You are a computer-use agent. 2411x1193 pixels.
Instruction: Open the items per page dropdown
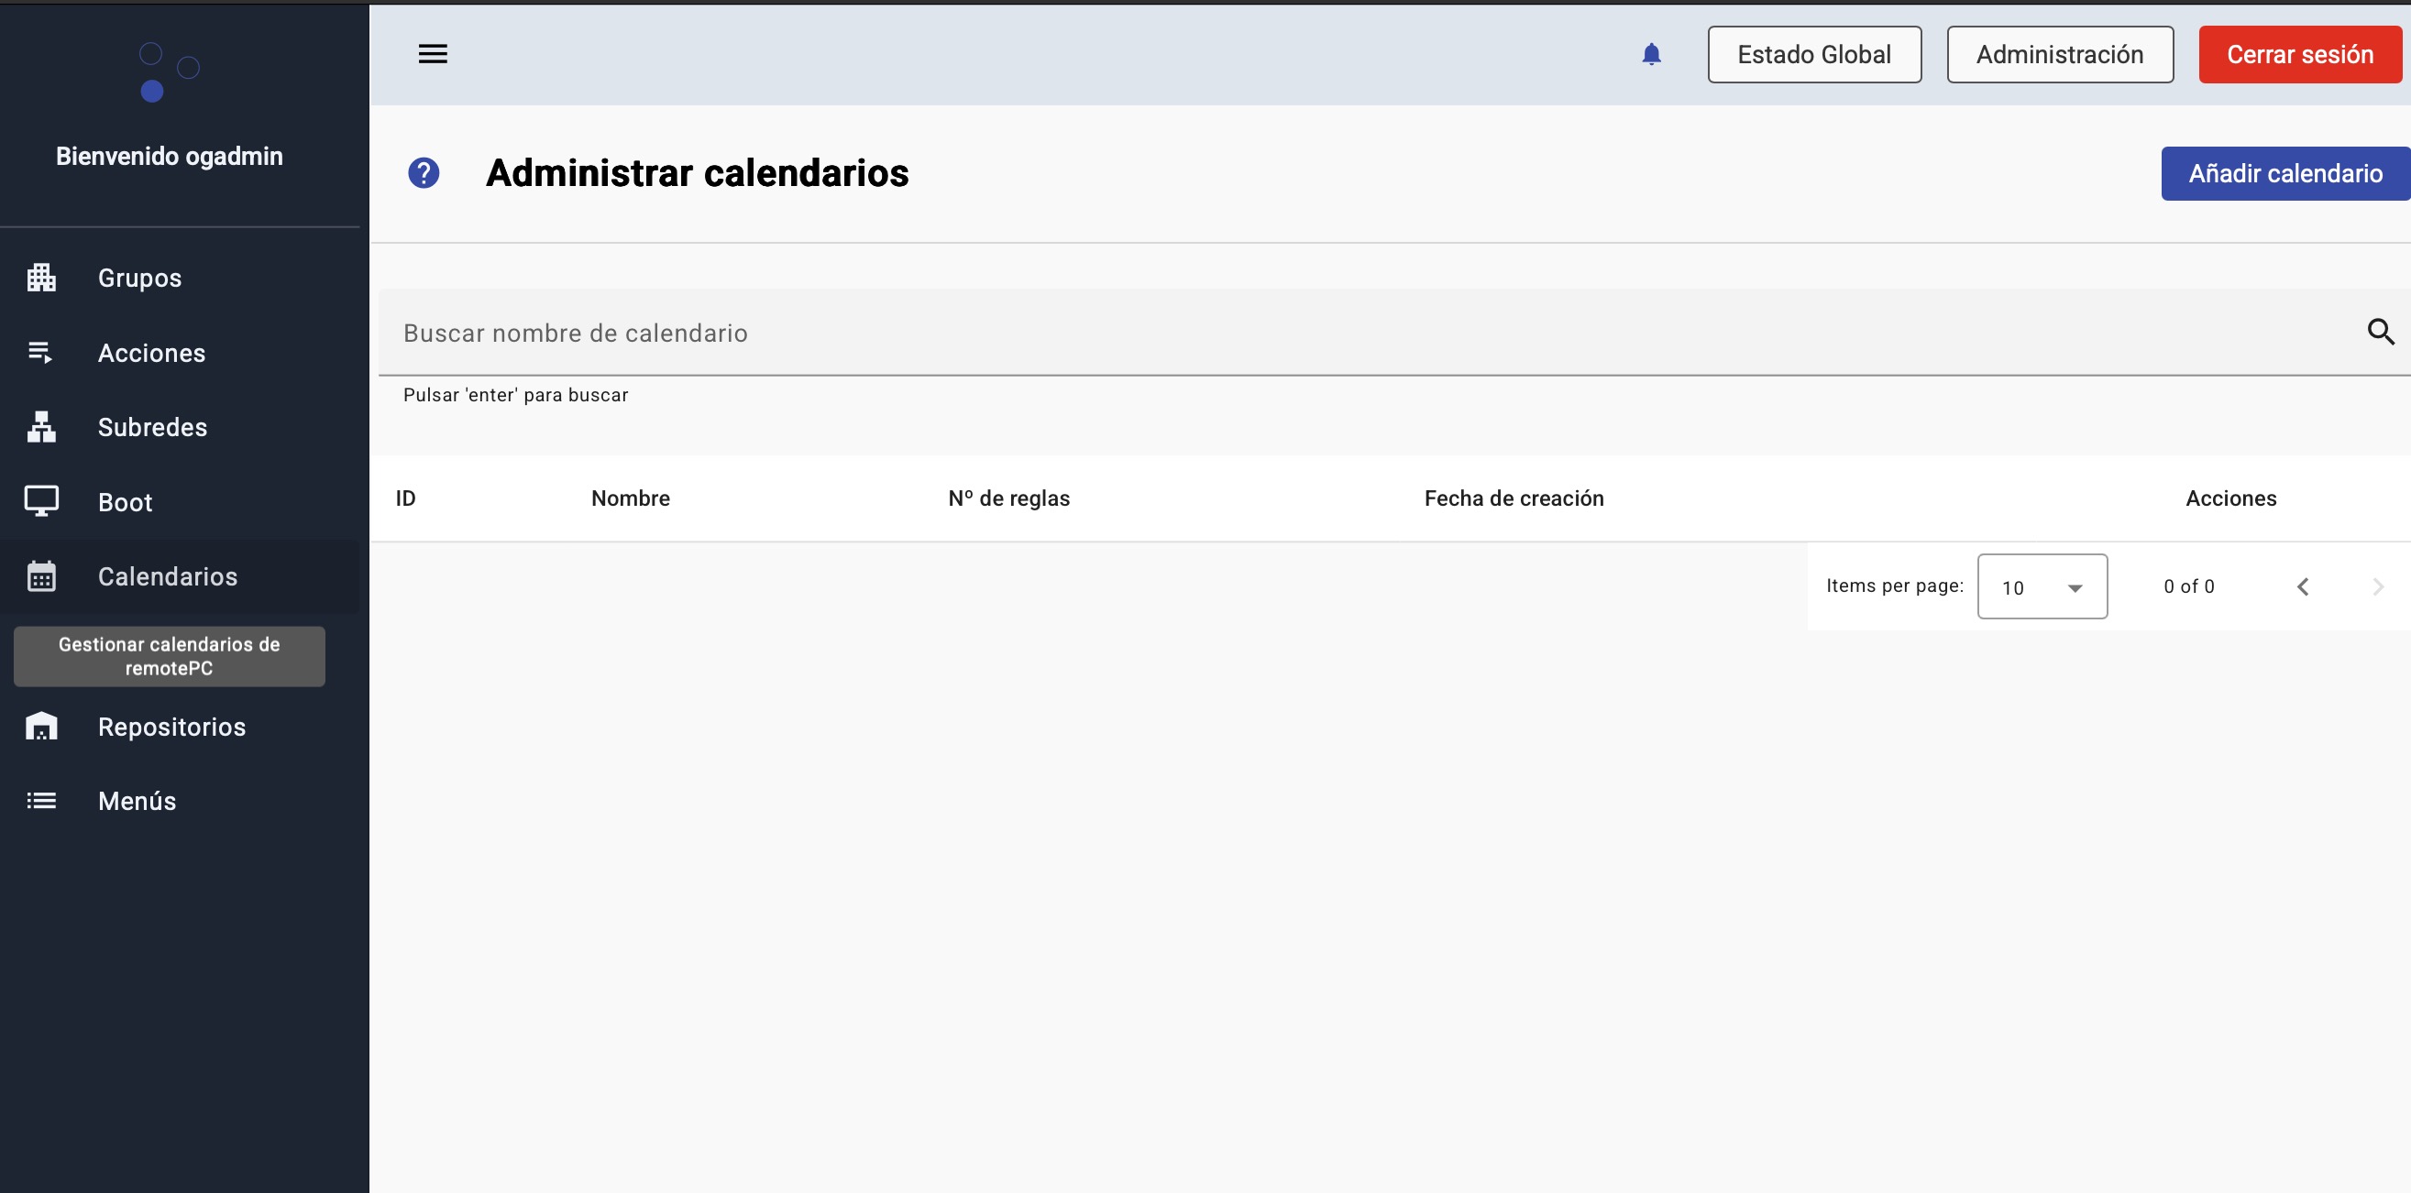coord(2042,586)
